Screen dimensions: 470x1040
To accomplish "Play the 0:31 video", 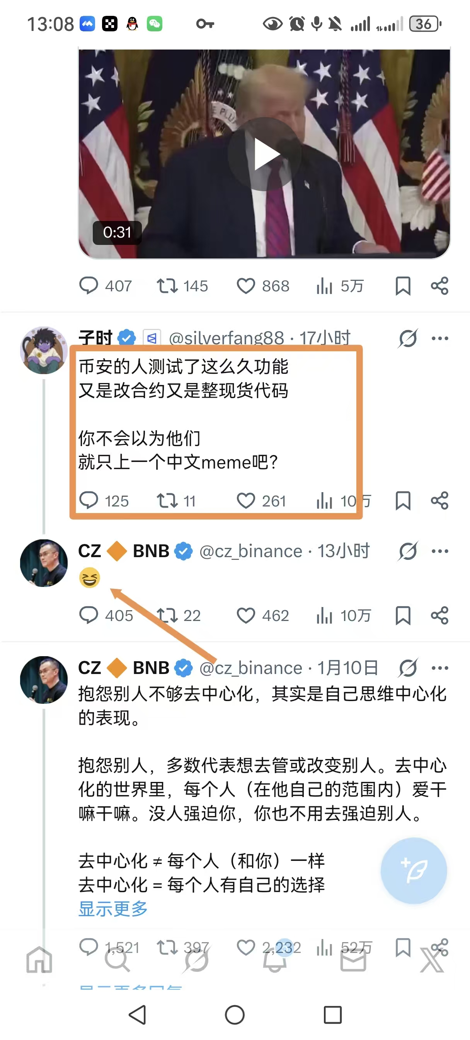I will pos(265,154).
